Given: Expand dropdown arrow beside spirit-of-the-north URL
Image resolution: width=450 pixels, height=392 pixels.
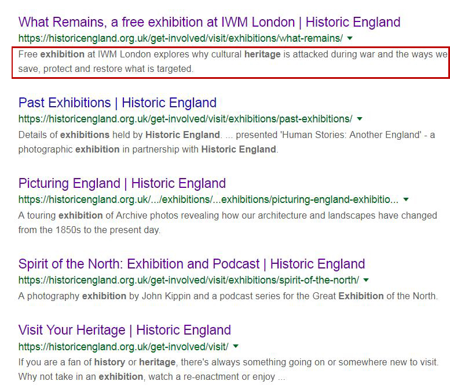Looking at the screenshot, I should 366,280.
